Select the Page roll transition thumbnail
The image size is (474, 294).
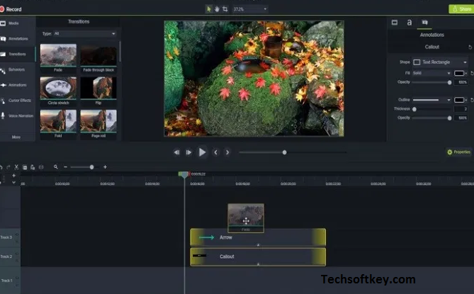point(98,121)
